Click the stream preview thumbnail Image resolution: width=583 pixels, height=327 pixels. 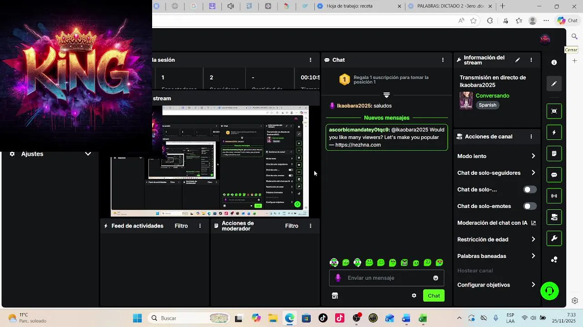(210, 161)
